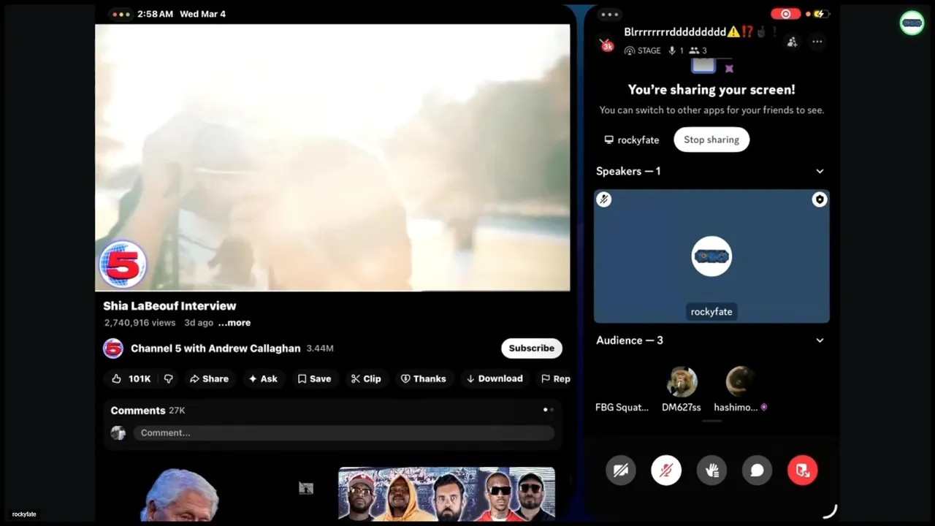The width and height of the screenshot is (935, 526).
Task: Invite friends to the stage
Action: click(792, 42)
